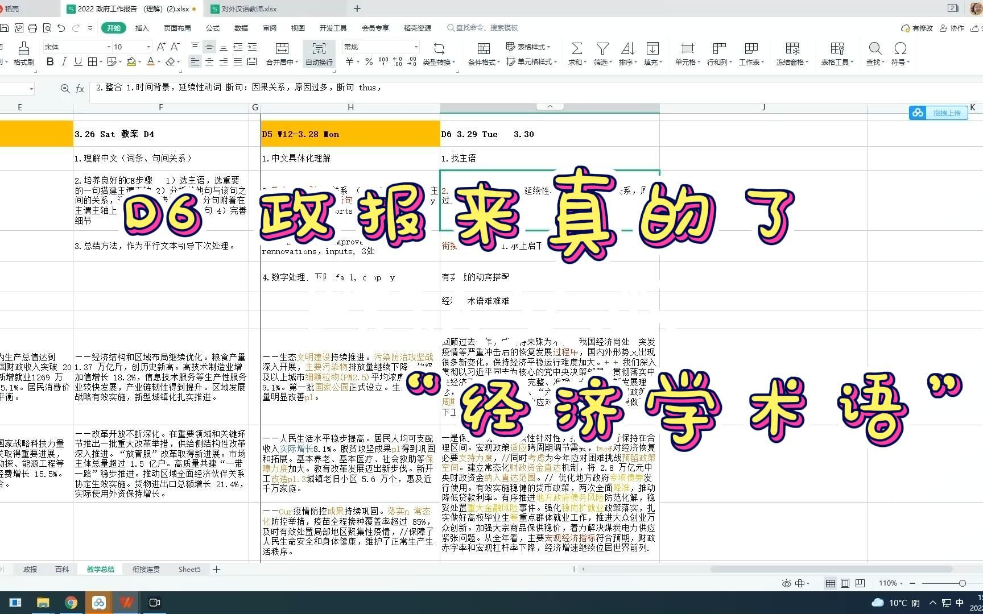
Task: Click the 排序 sort icon
Action: pyautogui.click(x=627, y=48)
